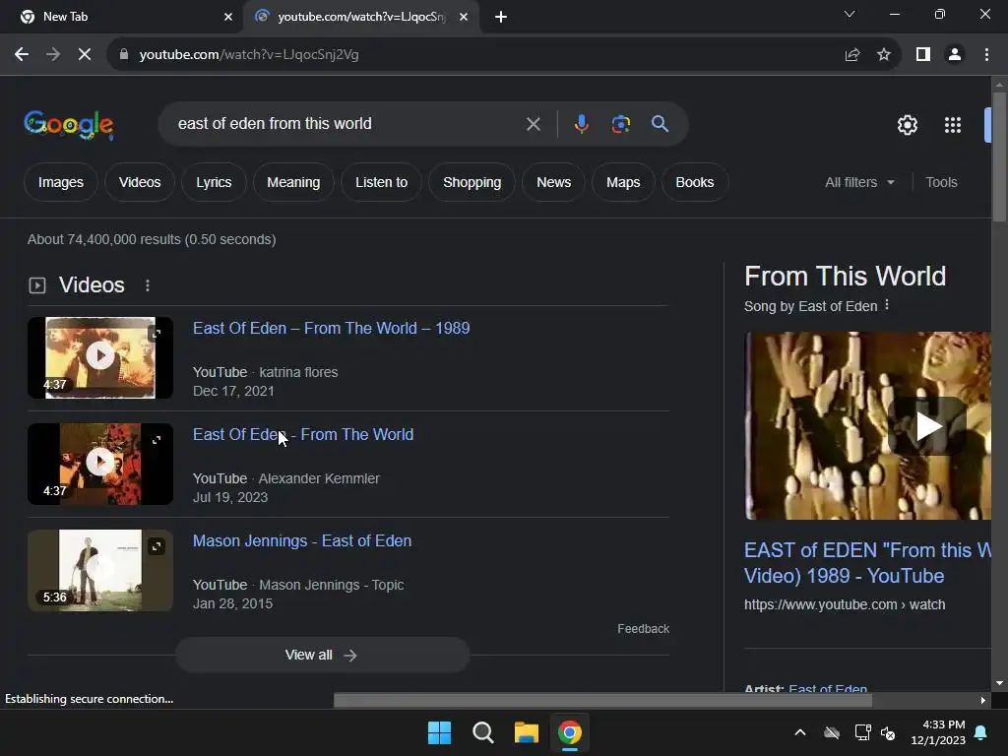This screenshot has width=1008, height=756.
Task: Play the Mason Jennings video thumbnail
Action: [100, 570]
